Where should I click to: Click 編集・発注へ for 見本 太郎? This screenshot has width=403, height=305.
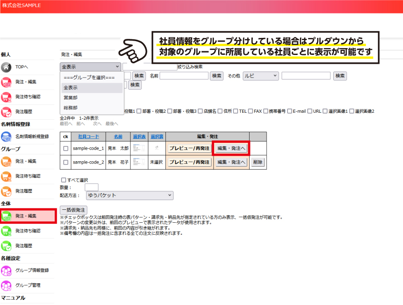(231, 148)
